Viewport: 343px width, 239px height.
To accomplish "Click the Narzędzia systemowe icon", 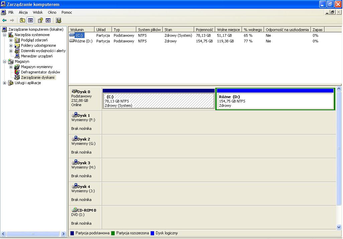I will [x=11, y=35].
